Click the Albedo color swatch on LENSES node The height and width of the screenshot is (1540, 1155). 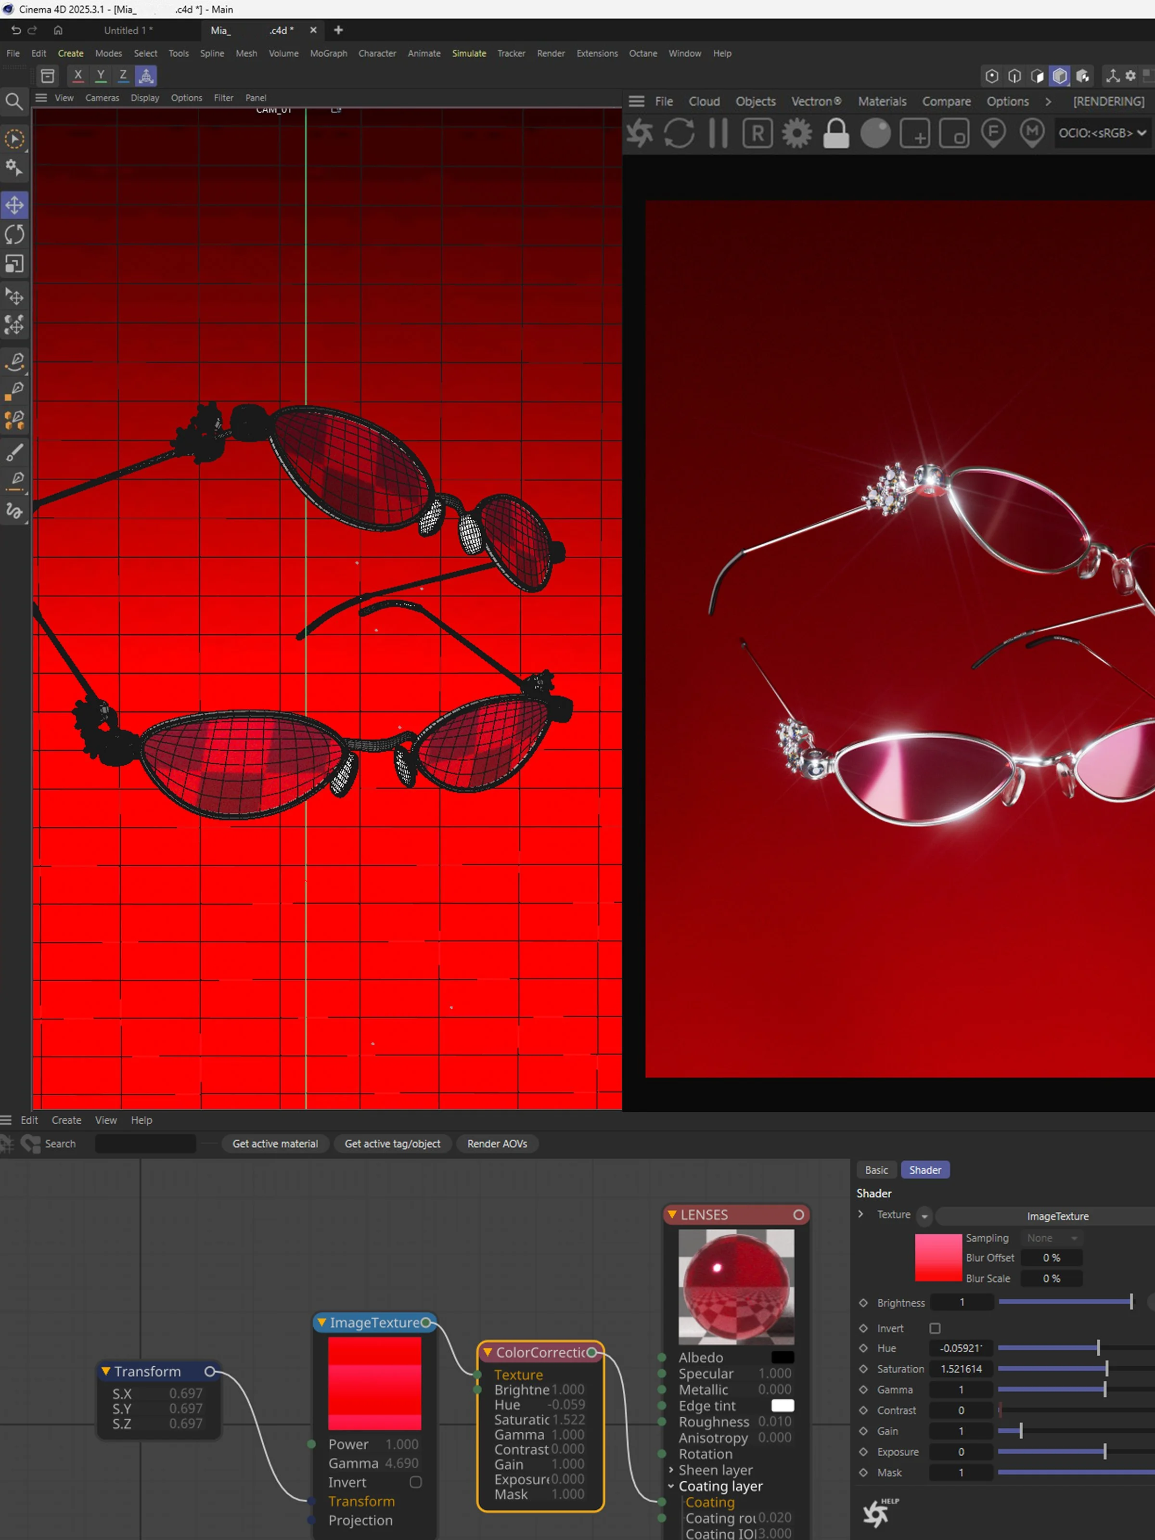pyautogui.click(x=783, y=1357)
